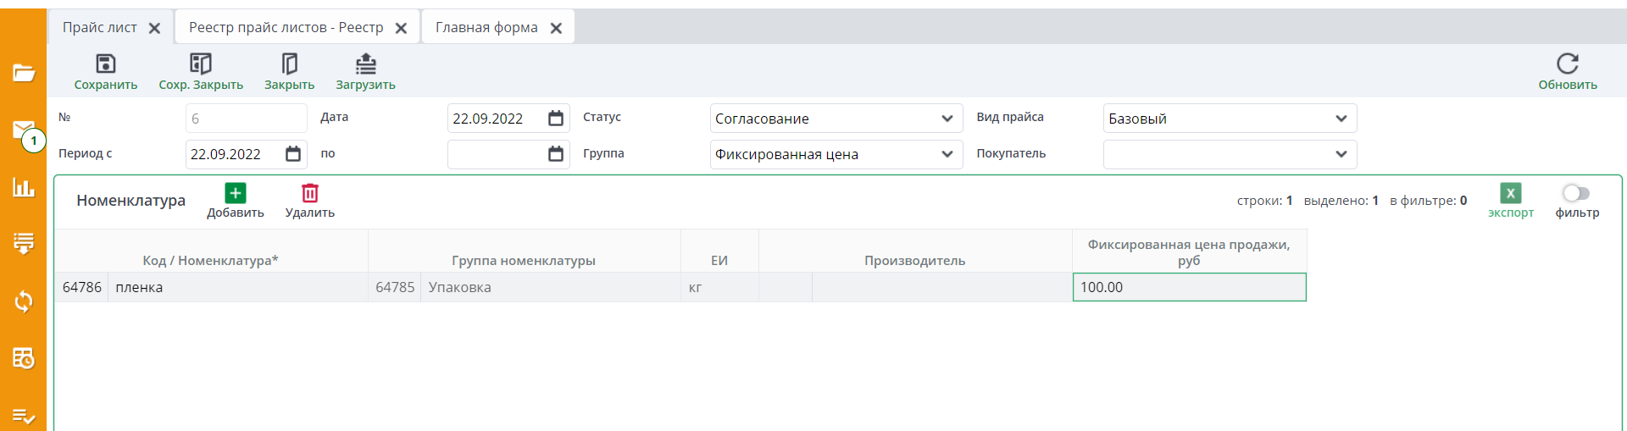Screen dimensions: 1627x431
Task: Expand the Статус dropdown
Action: pos(947,119)
